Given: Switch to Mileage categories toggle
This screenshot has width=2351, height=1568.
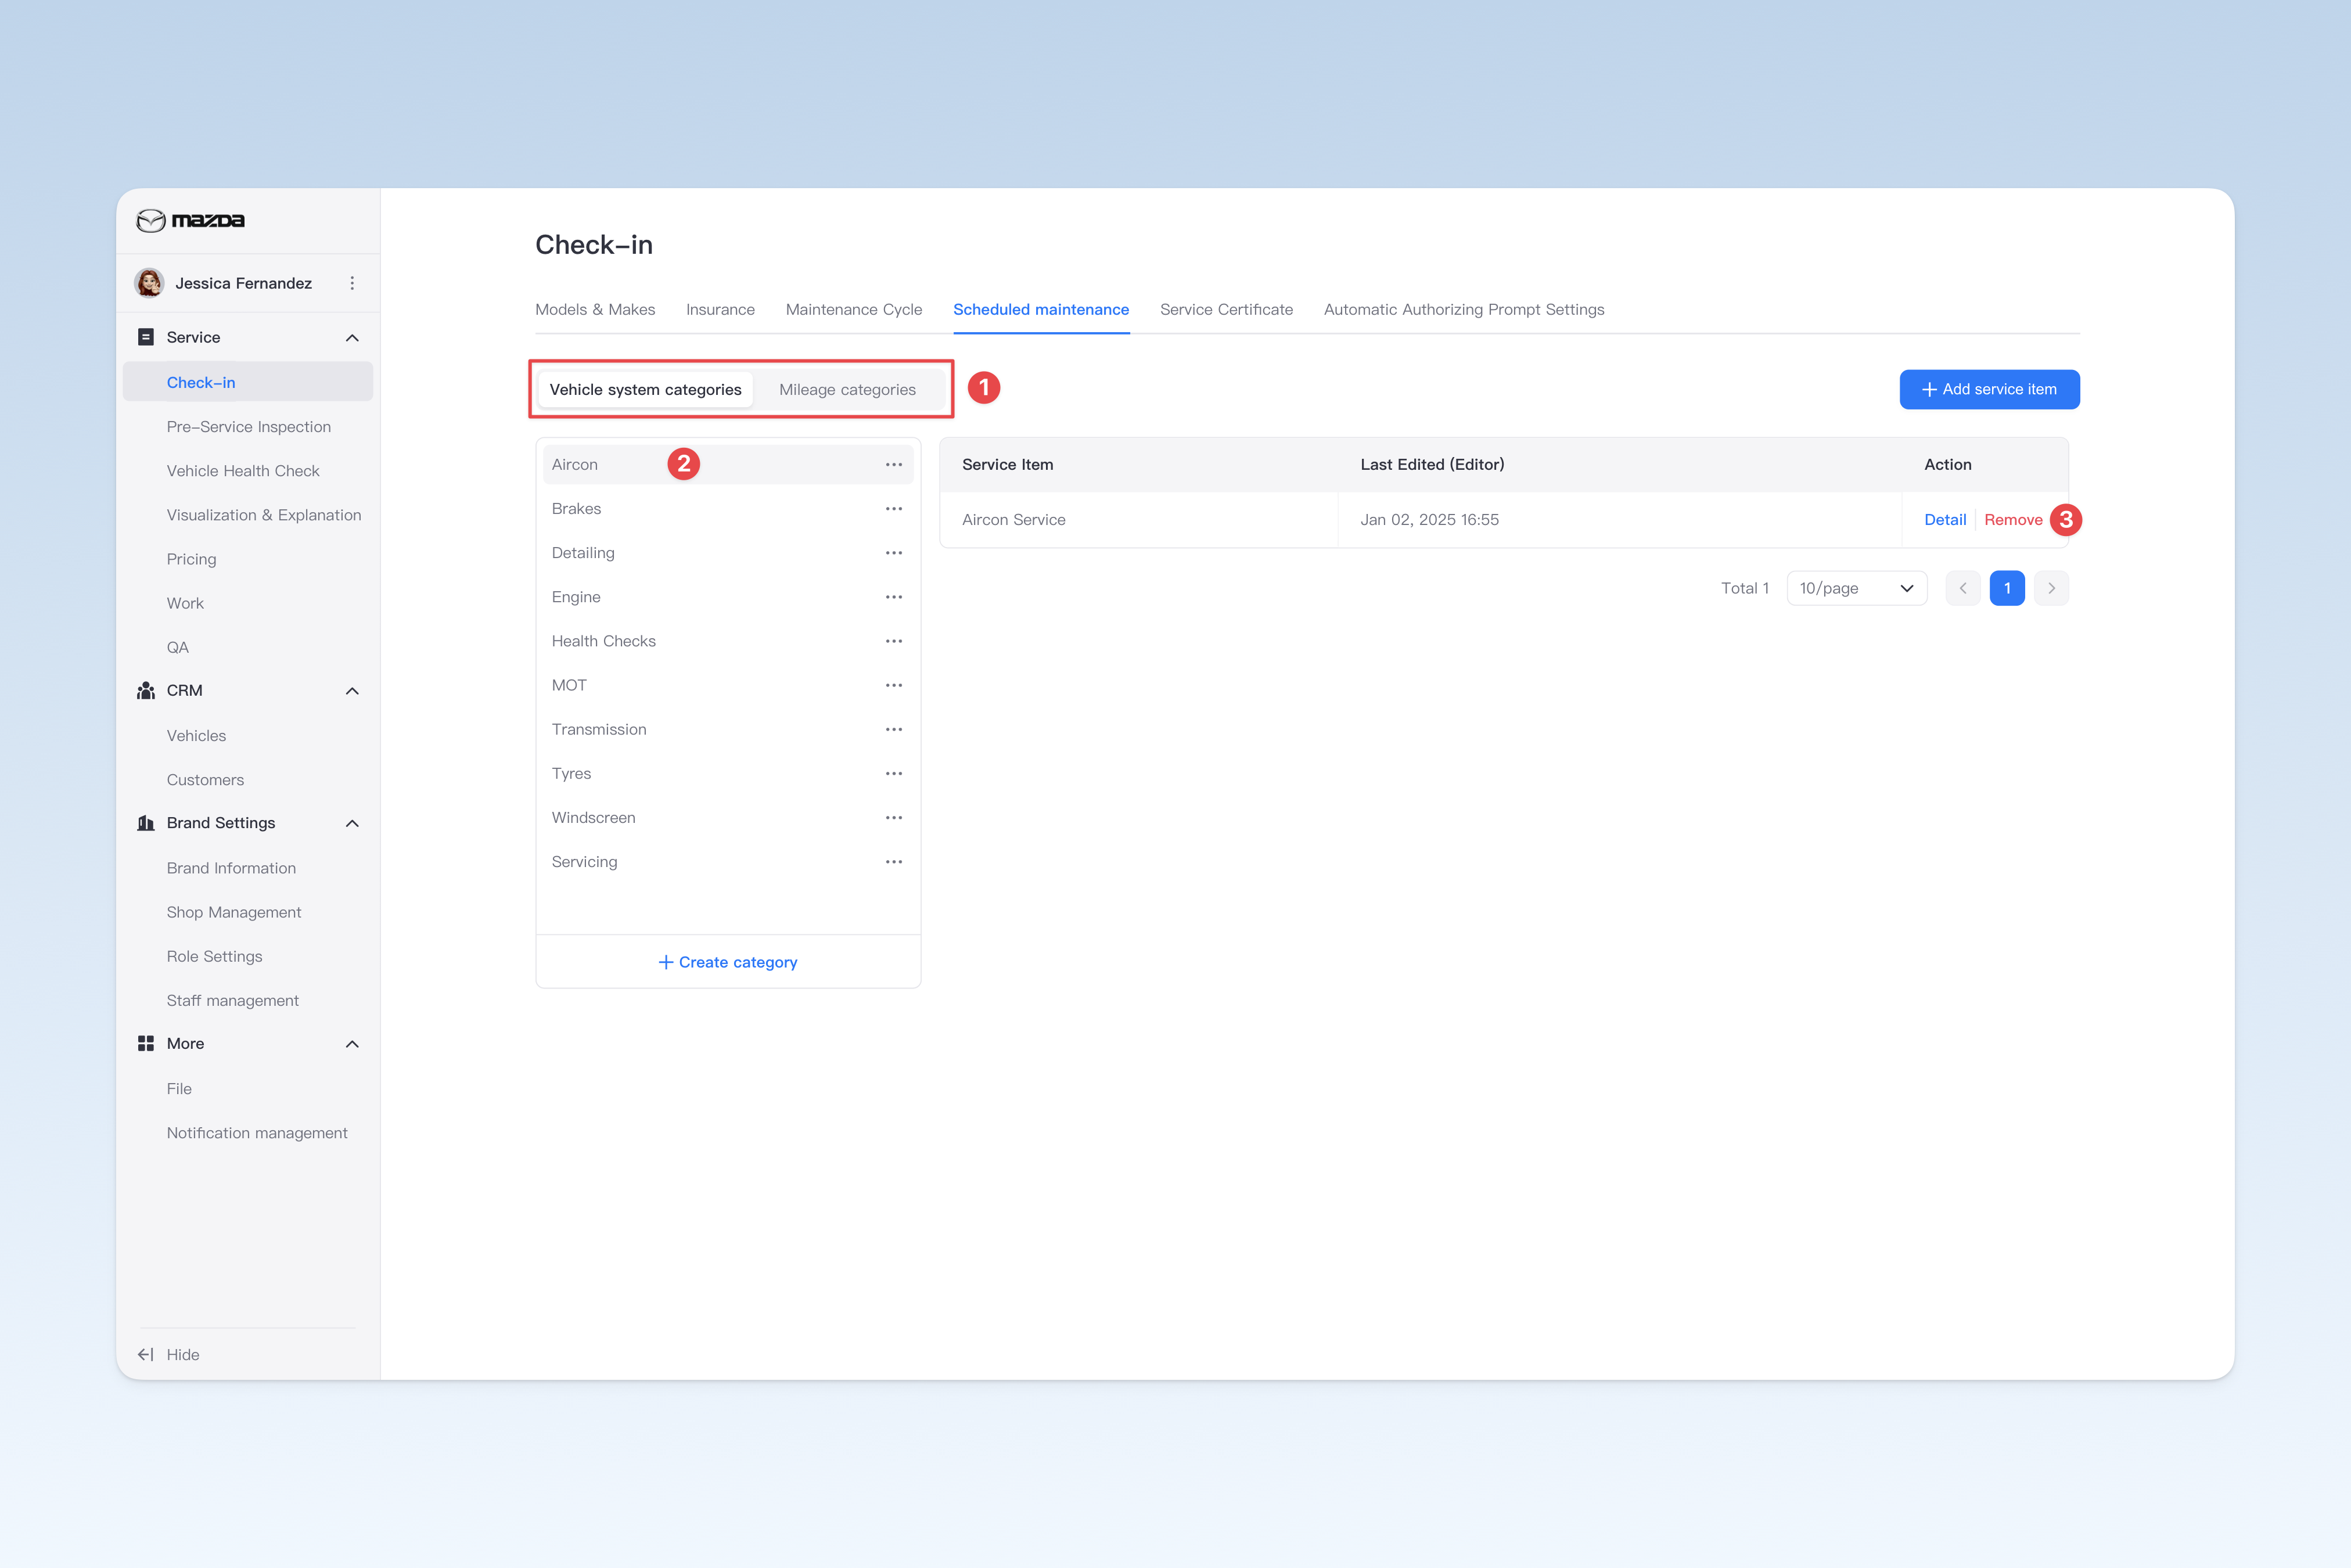Looking at the screenshot, I should click(x=848, y=389).
